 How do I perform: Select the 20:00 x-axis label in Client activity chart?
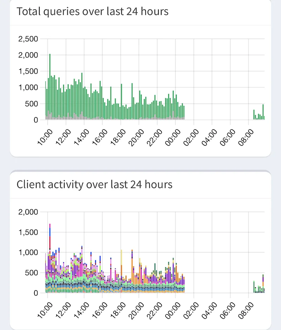[x=136, y=311]
